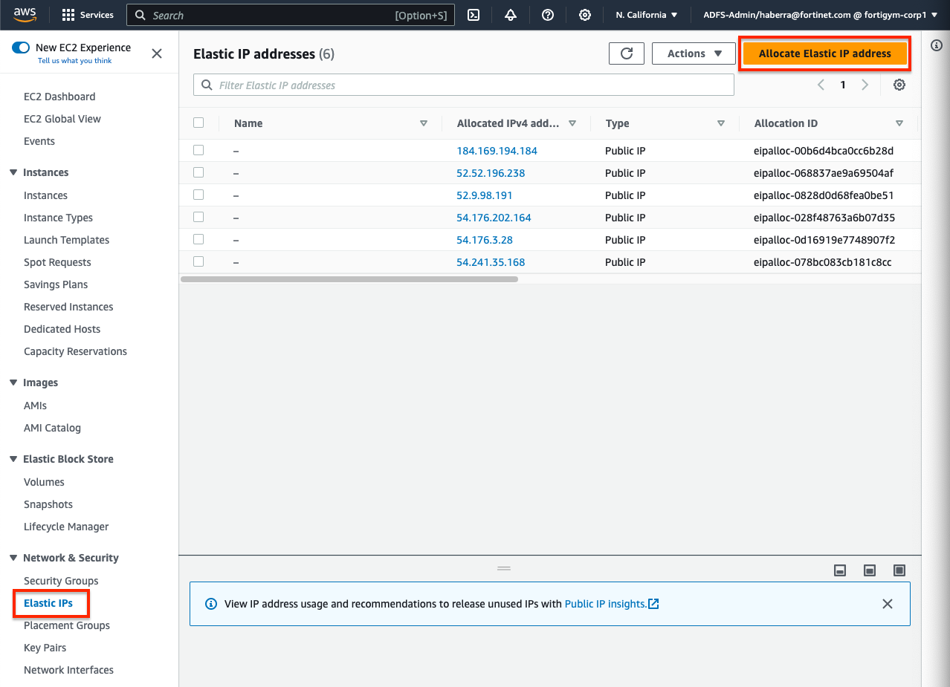Open Launch Templates in sidebar
The width and height of the screenshot is (950, 687).
66,240
